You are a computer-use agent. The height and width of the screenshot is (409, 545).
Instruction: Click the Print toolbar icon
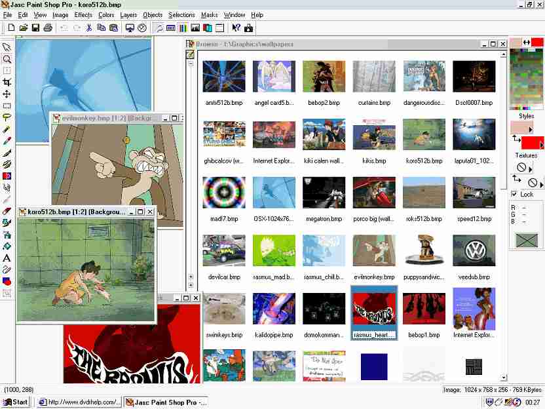48,28
